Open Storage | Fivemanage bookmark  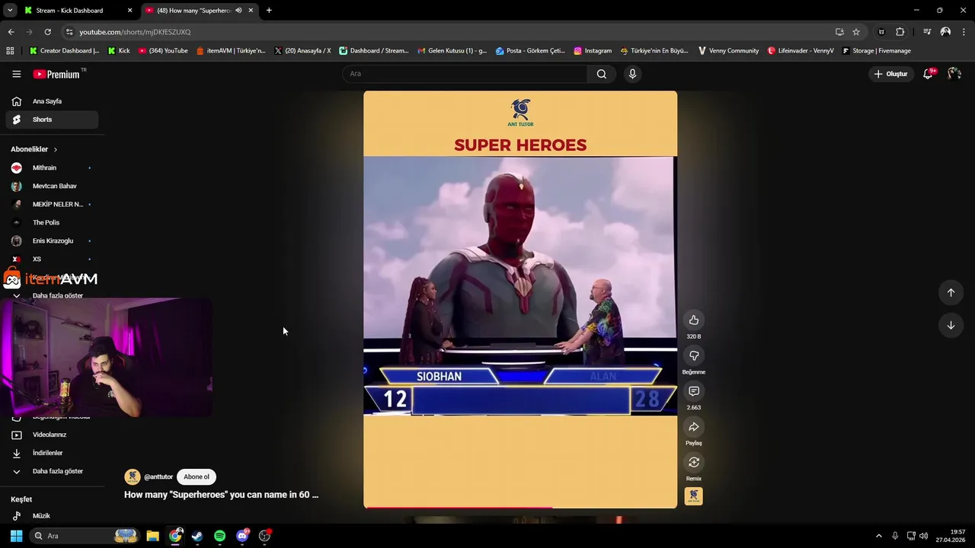pos(876,51)
